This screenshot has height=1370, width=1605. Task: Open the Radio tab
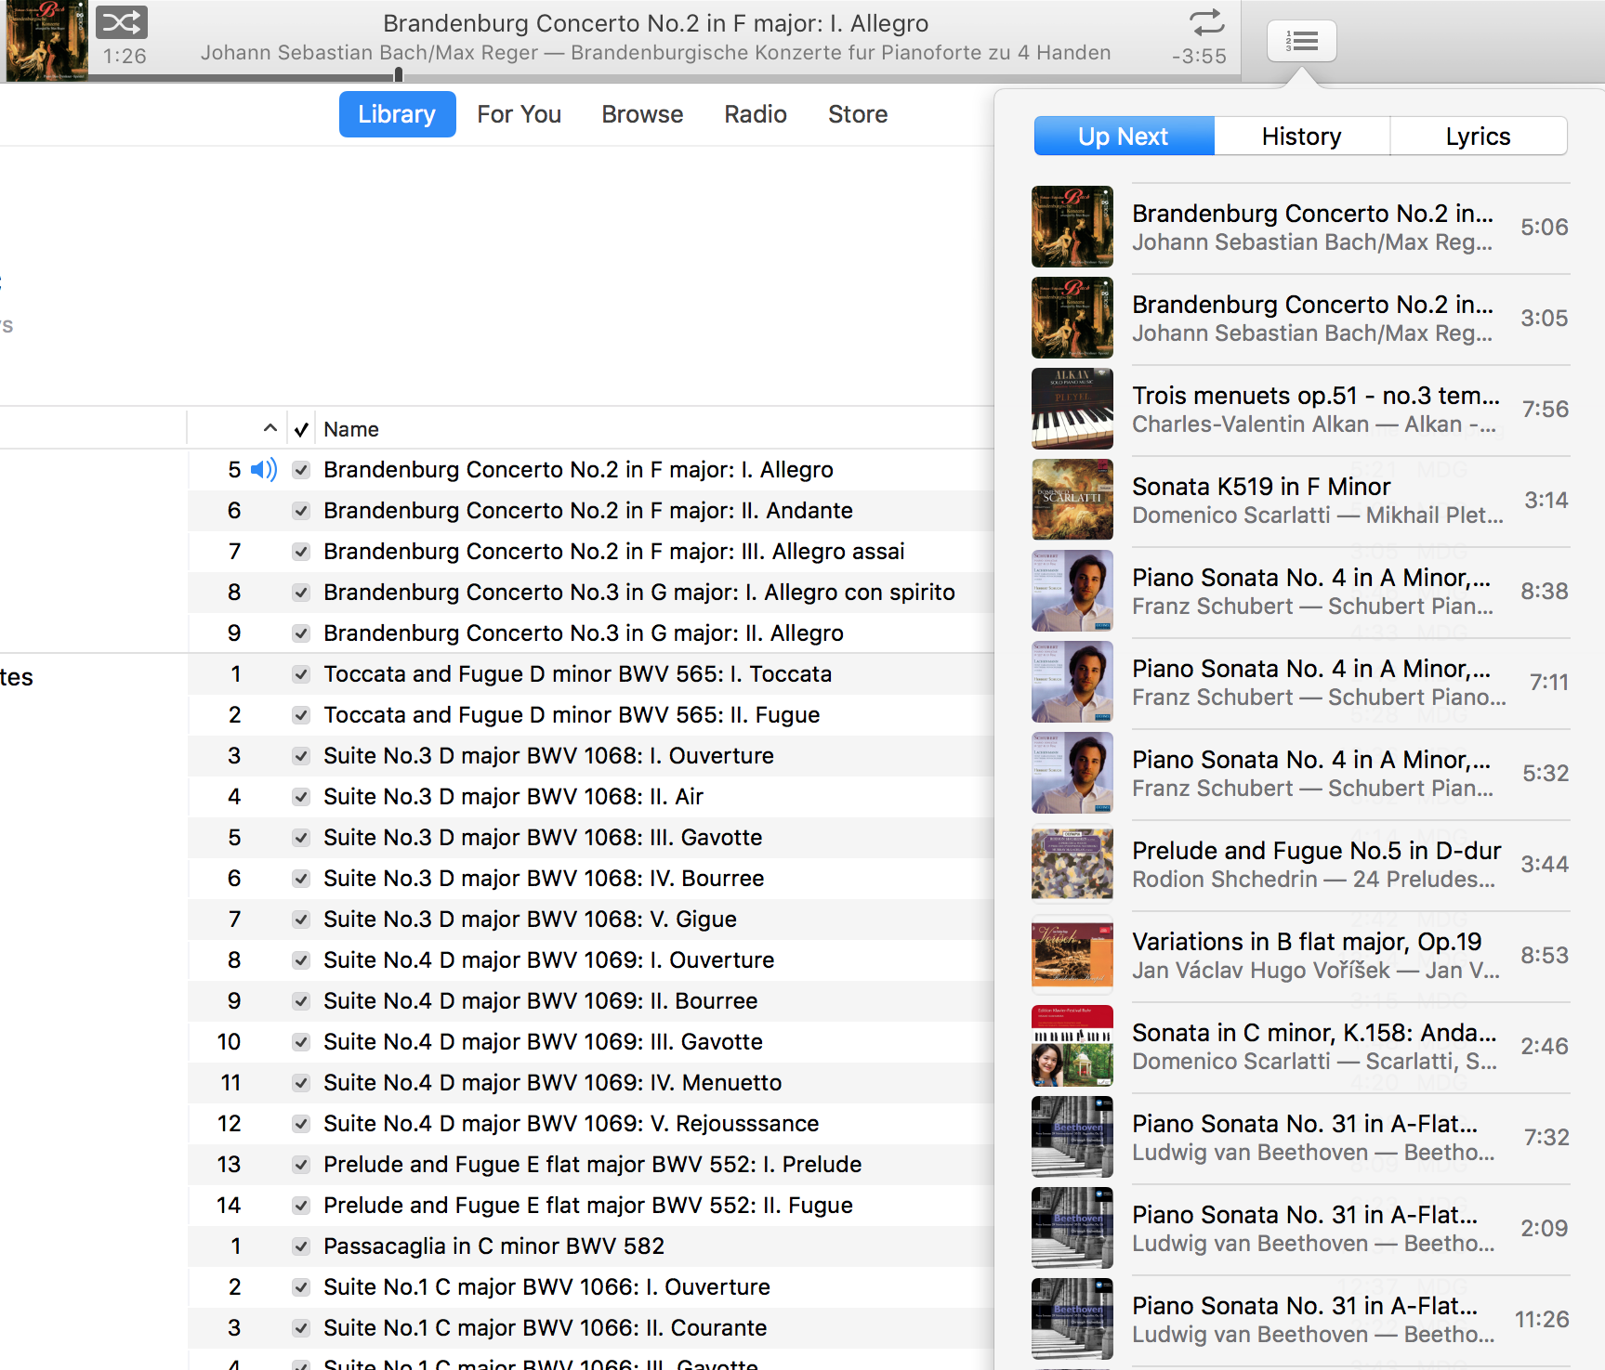pos(756,114)
